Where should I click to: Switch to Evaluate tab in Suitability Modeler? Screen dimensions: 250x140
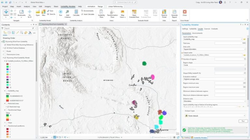pos(215,29)
